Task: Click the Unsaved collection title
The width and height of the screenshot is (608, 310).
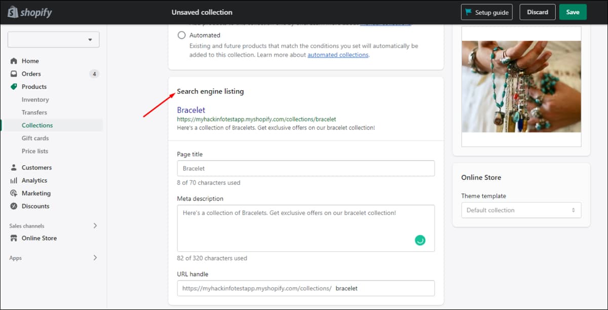Action: [x=202, y=12]
